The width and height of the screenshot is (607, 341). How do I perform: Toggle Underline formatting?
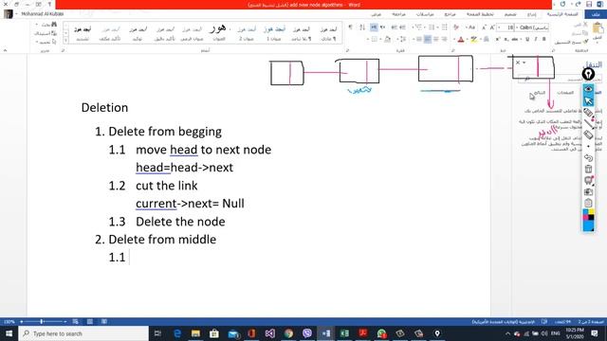527,39
